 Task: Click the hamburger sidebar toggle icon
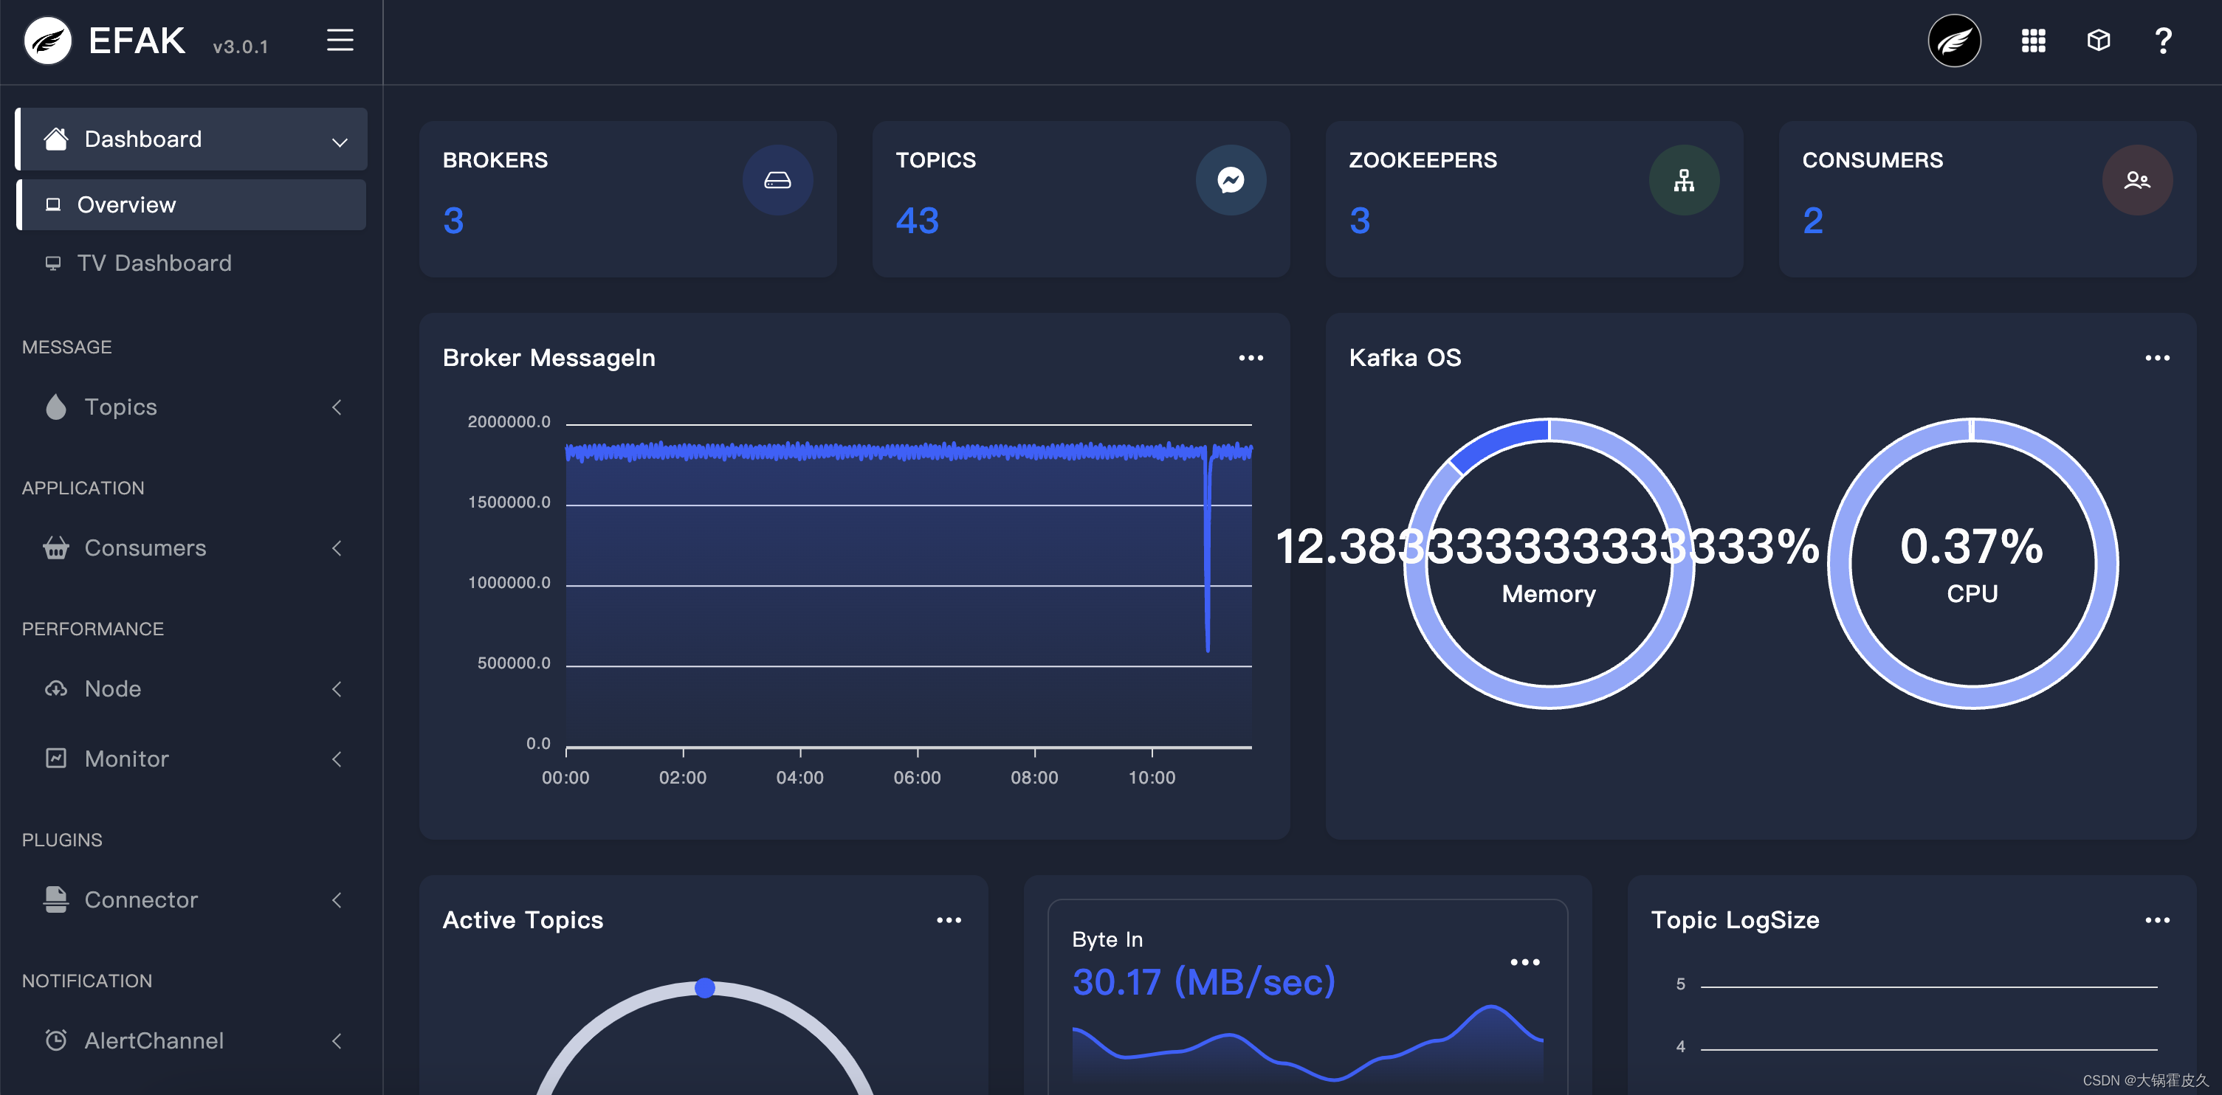(x=340, y=41)
